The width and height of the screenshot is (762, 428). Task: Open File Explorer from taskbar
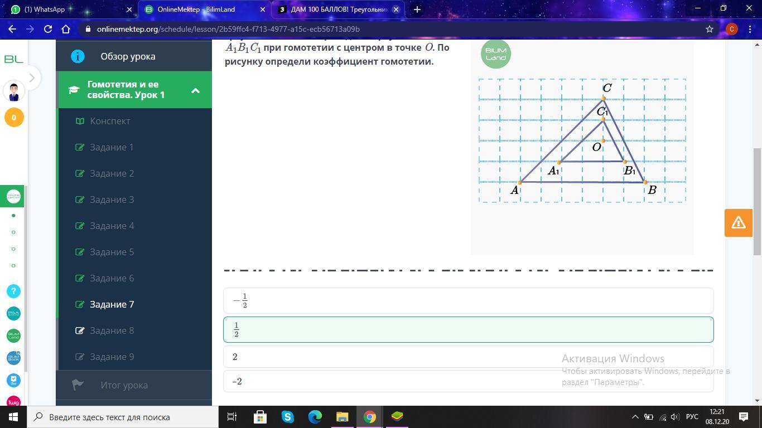tap(342, 417)
